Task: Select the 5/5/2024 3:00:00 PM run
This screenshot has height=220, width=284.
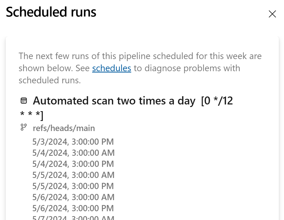Action: point(73,186)
